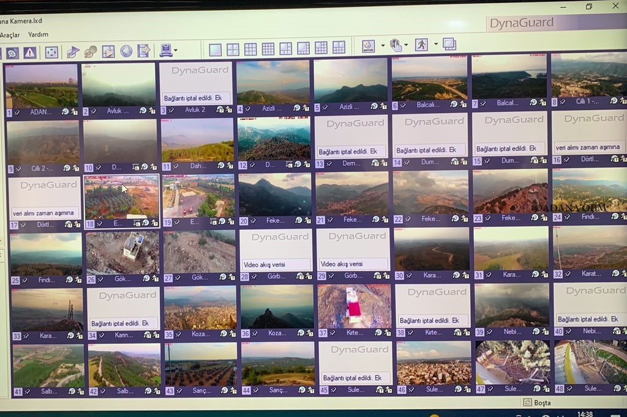Select the single-camera layout icon
Viewport: 627px width, 417px height.
point(215,49)
